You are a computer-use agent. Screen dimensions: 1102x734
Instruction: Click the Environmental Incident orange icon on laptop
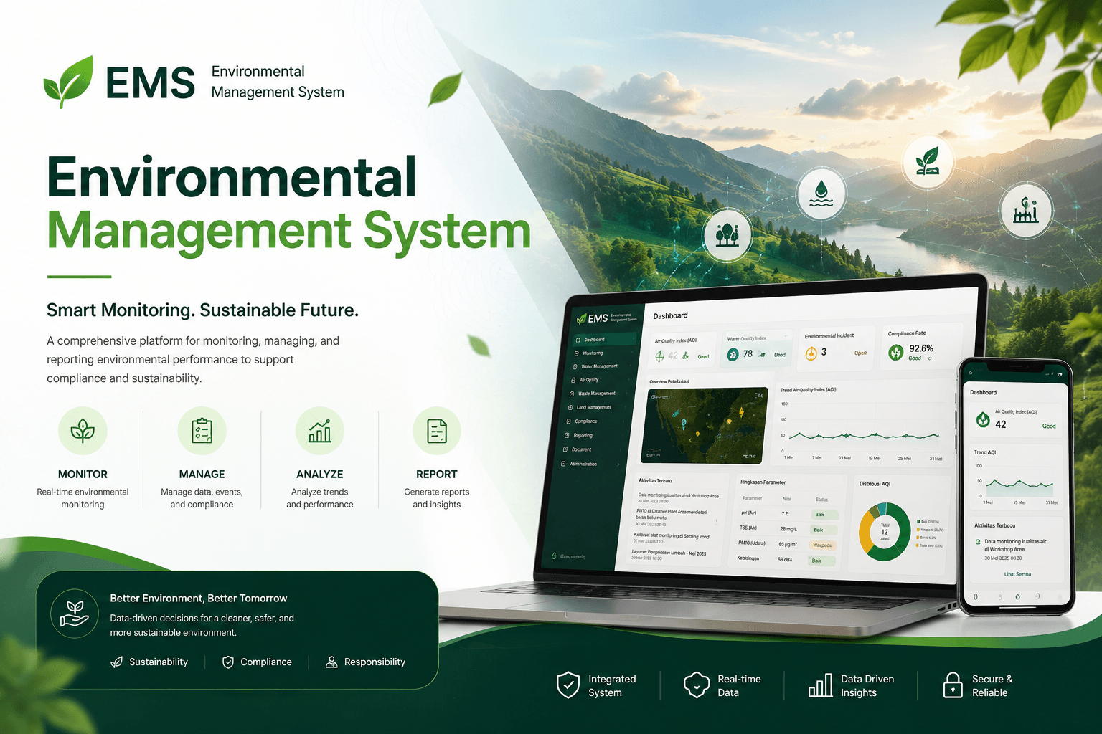(x=811, y=353)
